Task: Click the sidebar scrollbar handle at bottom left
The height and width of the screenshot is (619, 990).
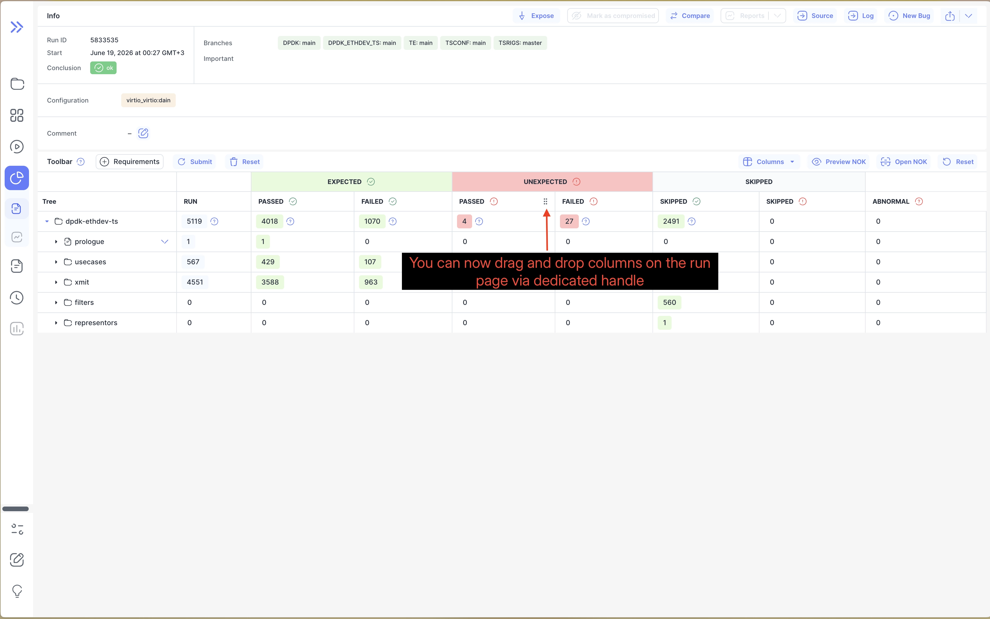Action: coord(16,509)
